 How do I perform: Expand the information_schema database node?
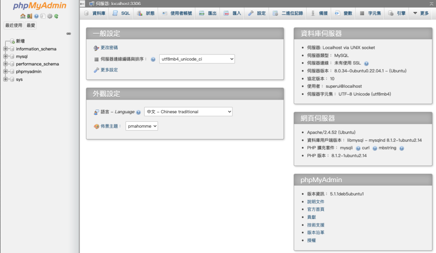5,49
